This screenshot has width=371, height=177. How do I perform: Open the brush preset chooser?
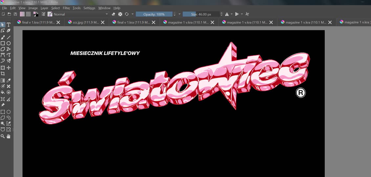(50, 14)
